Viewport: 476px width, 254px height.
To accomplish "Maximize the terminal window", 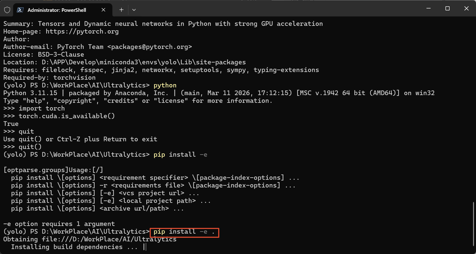I will [x=447, y=9].
